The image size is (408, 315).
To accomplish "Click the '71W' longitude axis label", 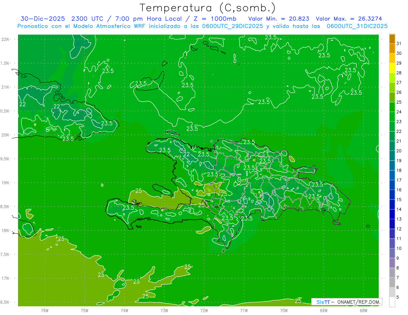I will [x=244, y=311].
